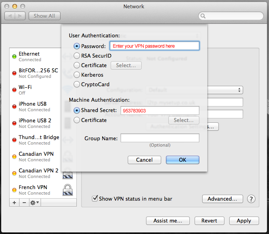Click the help question mark button
The height and width of the screenshot is (234, 269).
251,199
